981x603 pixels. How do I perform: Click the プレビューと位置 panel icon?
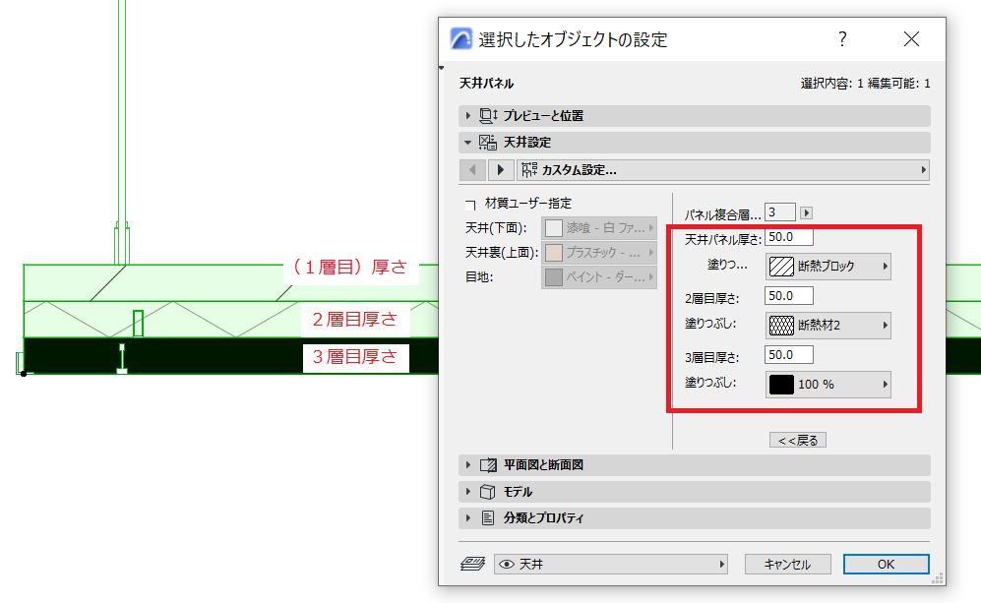[x=488, y=116]
